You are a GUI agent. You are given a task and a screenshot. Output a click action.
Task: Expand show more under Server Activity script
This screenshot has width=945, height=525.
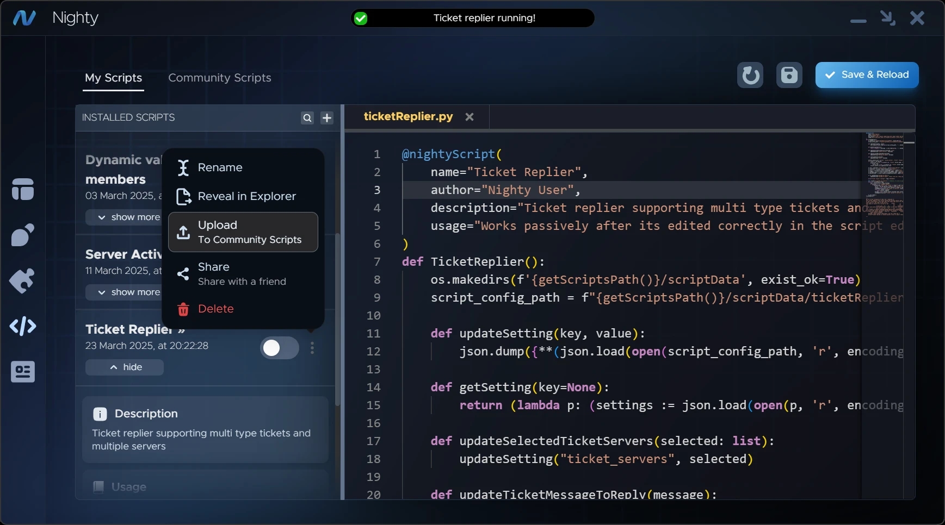pos(125,292)
